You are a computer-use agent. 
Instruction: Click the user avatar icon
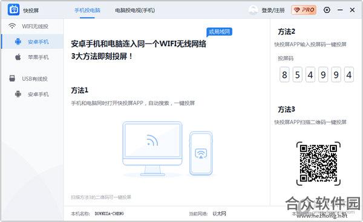253,10
